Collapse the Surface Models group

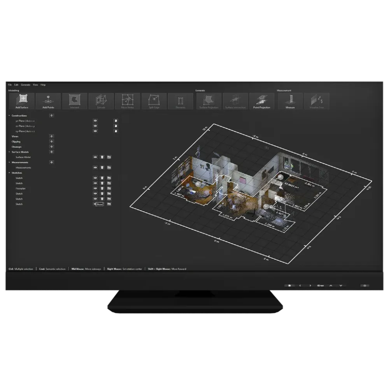(x=9, y=152)
